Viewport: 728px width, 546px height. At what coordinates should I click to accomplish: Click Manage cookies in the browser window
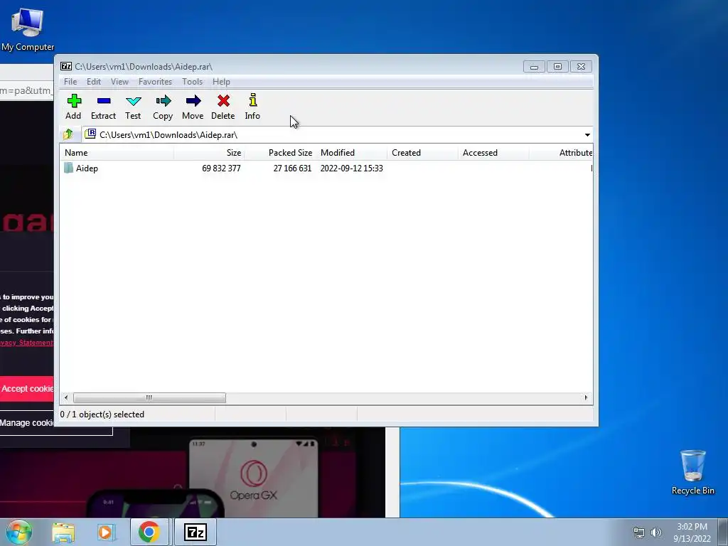coord(27,423)
